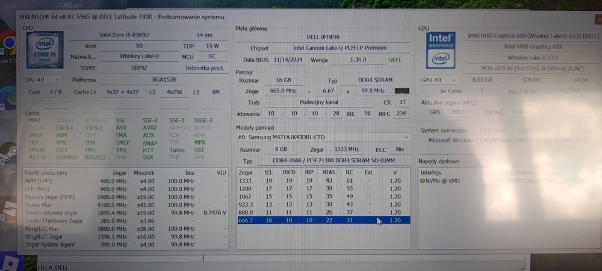Click the NVMe @ VMD drive entry

pos(440,180)
